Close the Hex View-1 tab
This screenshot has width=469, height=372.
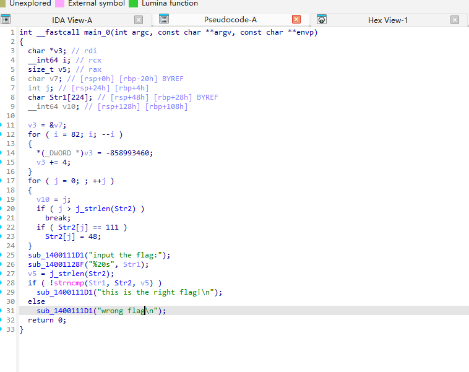tap(455, 20)
